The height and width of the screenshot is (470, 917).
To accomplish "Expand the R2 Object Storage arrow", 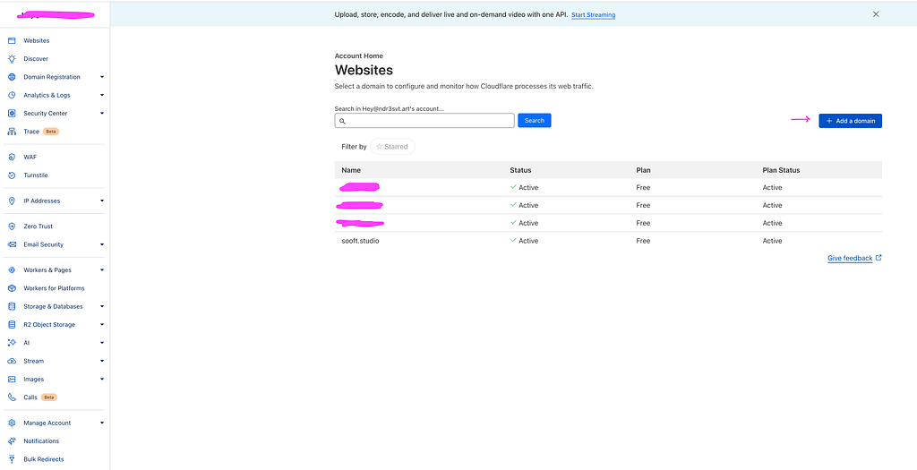I will (102, 324).
